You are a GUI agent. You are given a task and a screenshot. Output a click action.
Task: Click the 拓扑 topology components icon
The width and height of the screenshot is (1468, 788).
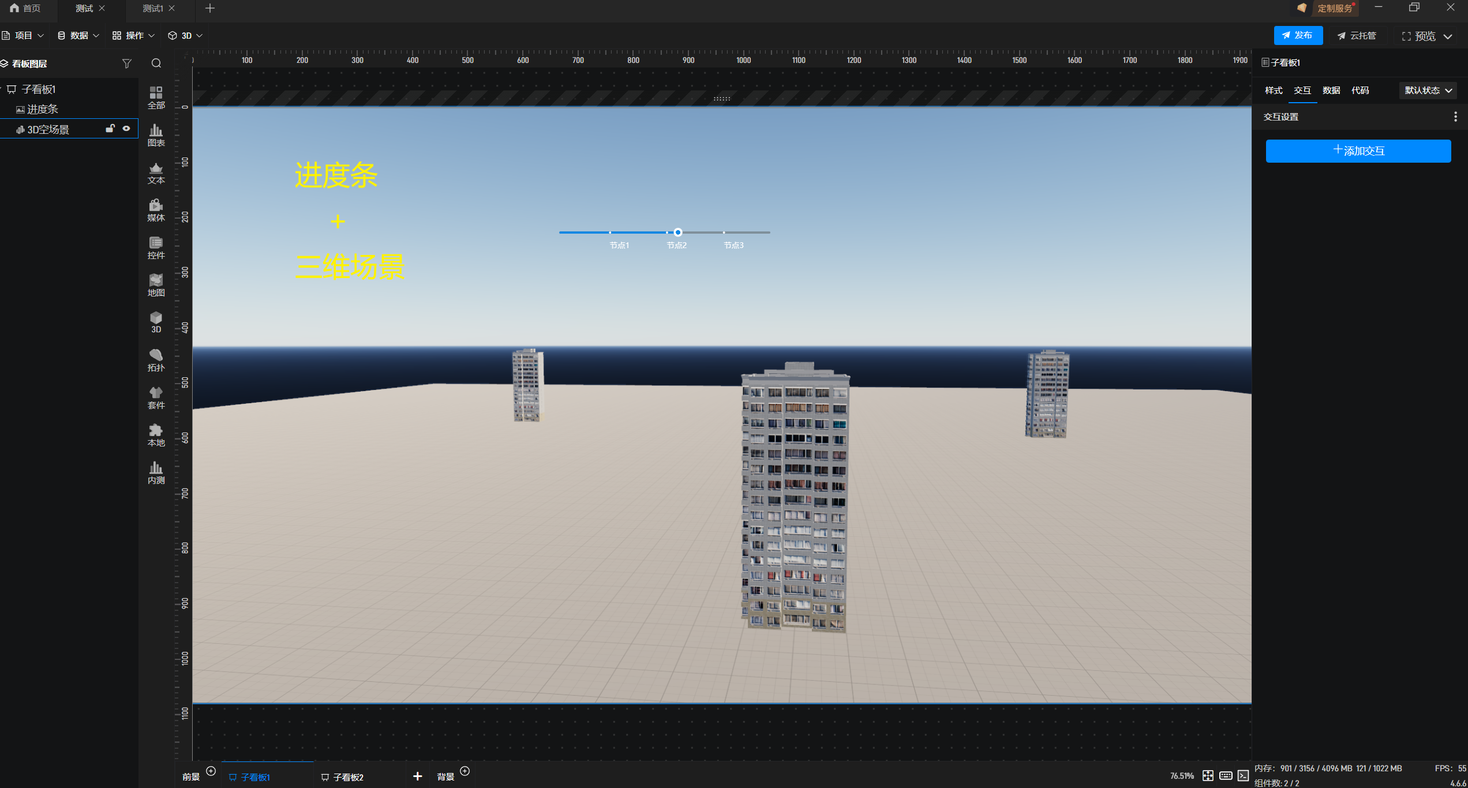[x=156, y=360]
